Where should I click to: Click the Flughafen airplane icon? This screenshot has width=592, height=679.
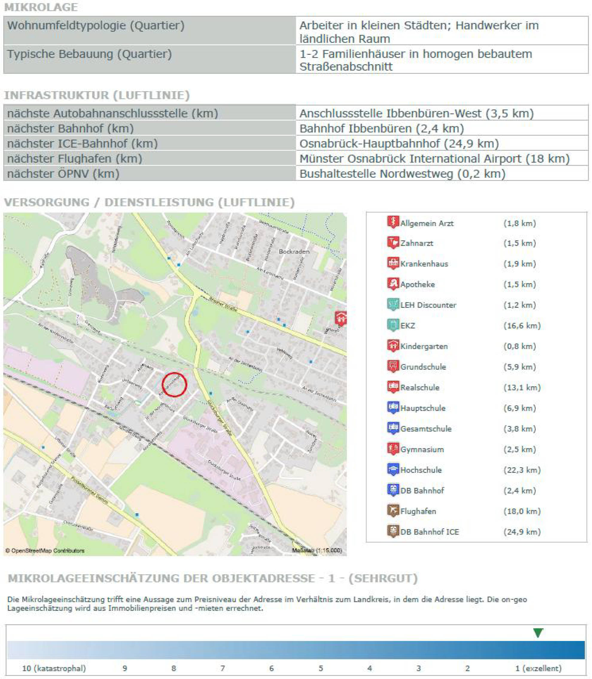click(x=393, y=511)
